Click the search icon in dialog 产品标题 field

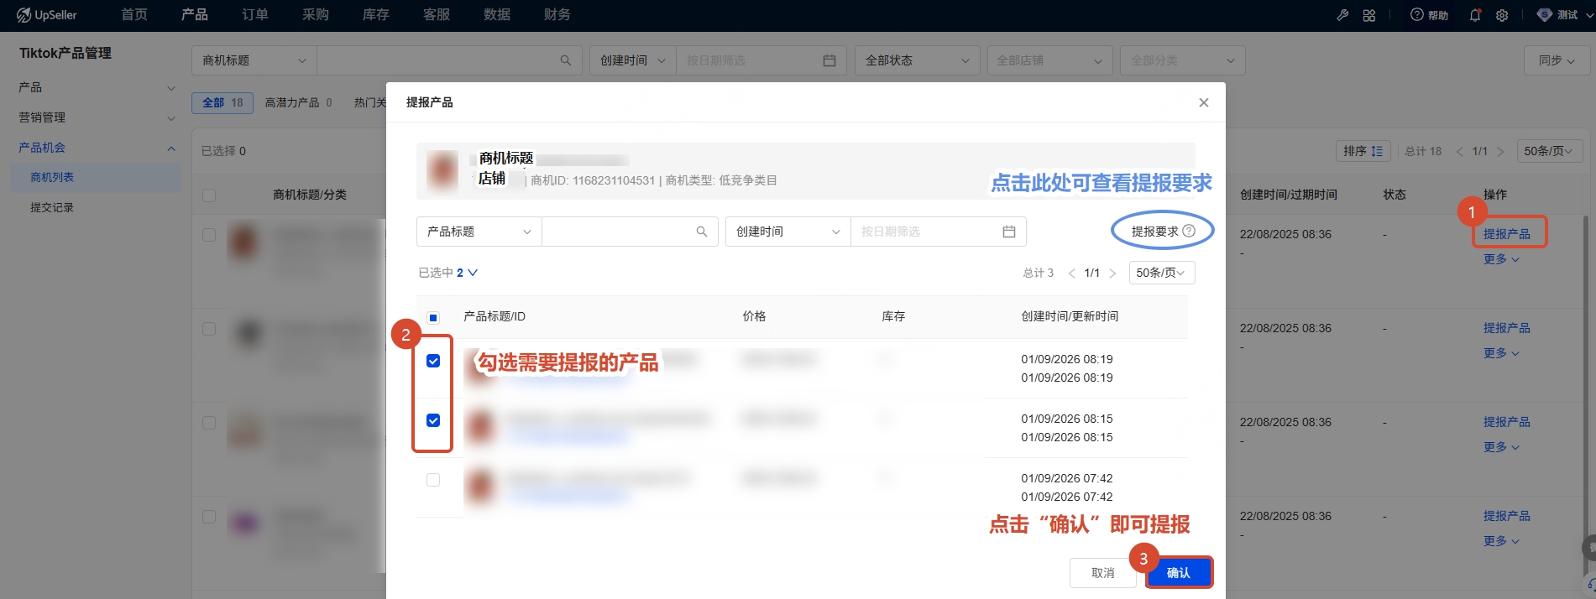[702, 232]
